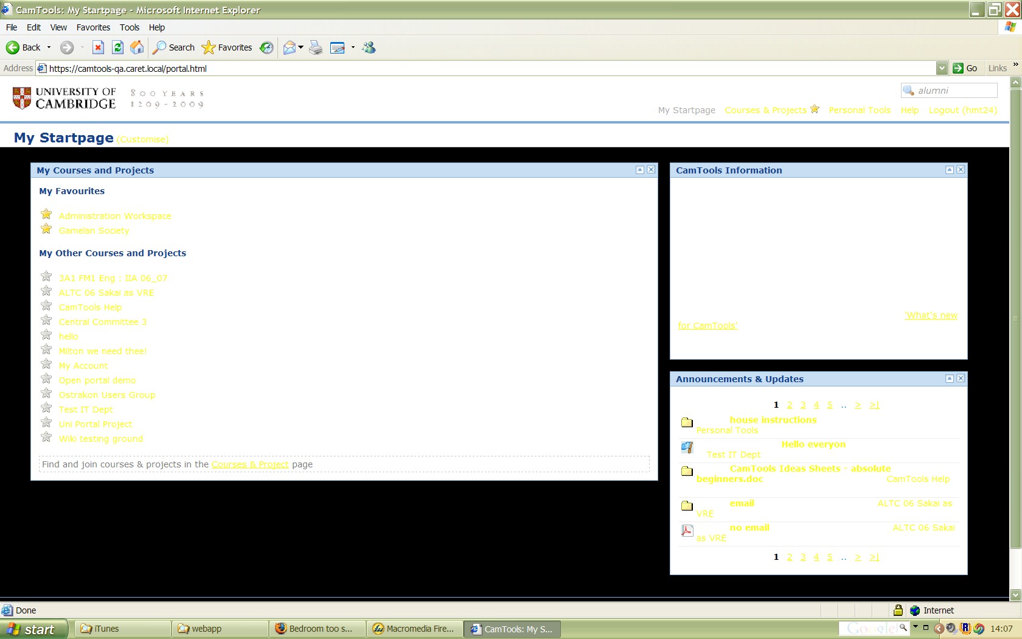Screen dimensions: 1022x639
Task: Toggle favourite star for Wiki testing ground
Action: (46, 437)
